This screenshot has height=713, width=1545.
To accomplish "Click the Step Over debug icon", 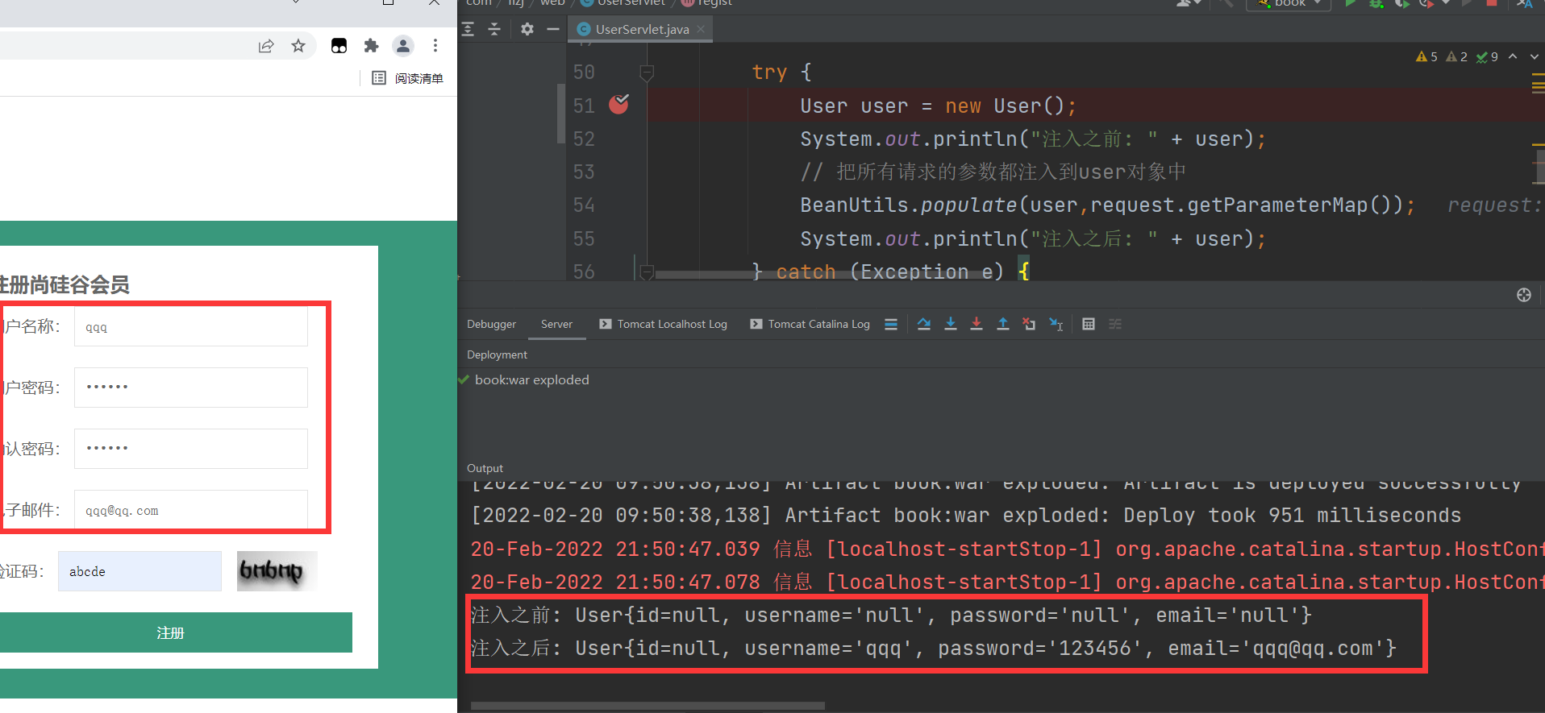I will (924, 324).
